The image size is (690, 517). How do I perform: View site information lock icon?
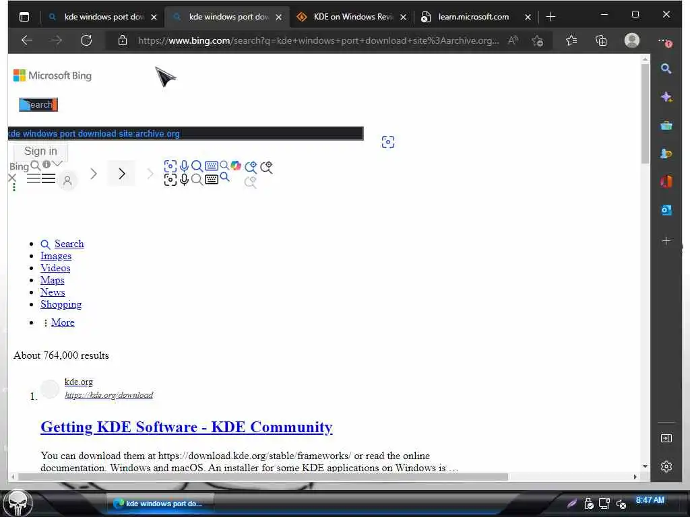(123, 40)
